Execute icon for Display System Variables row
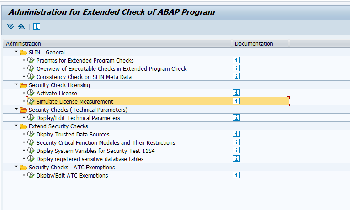The image size is (350, 210). pos(31,151)
